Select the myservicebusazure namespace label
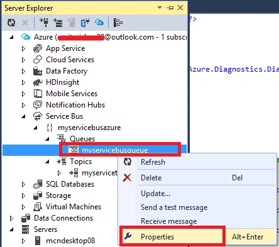279x247 pixels. tap(89, 128)
